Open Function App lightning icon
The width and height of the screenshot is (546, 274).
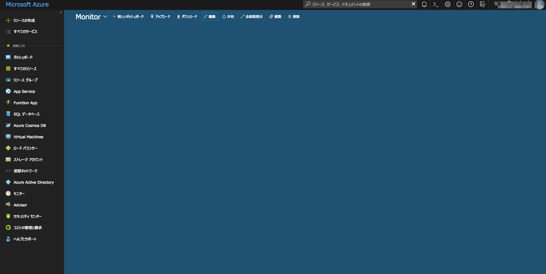(x=8, y=103)
